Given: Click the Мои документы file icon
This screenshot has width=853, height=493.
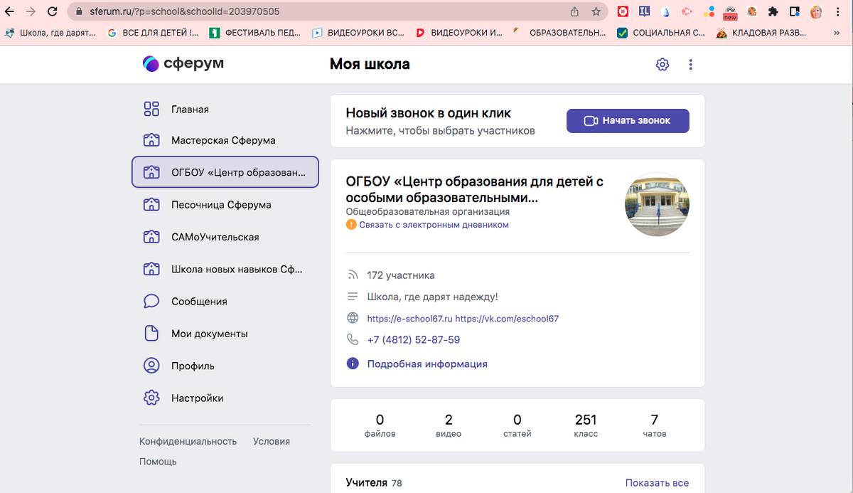Looking at the screenshot, I should click(x=151, y=334).
